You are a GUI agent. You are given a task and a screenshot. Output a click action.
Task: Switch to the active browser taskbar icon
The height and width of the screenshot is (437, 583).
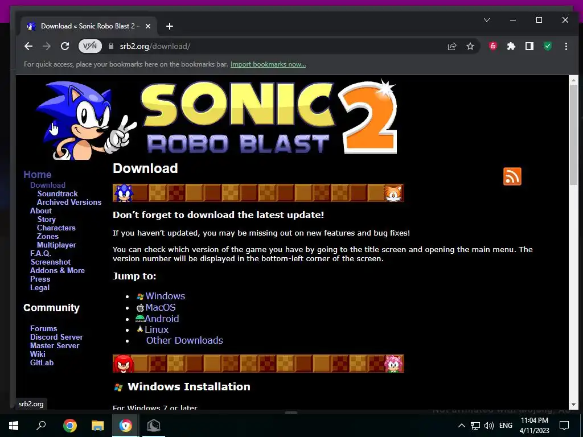(126, 426)
